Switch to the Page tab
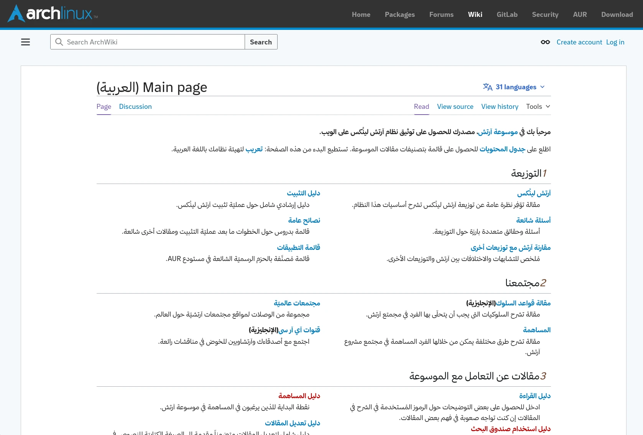 point(104,107)
